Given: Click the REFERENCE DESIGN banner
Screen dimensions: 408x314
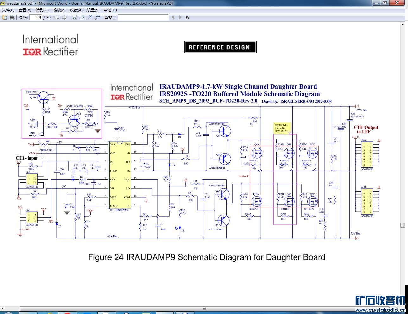Looking at the screenshot, I should click(220, 47).
